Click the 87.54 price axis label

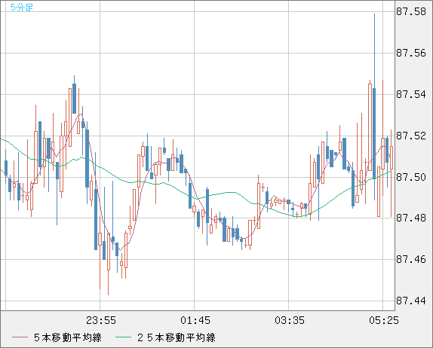[x=411, y=95]
